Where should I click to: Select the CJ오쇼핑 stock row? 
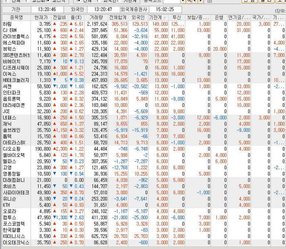click(144, 149)
